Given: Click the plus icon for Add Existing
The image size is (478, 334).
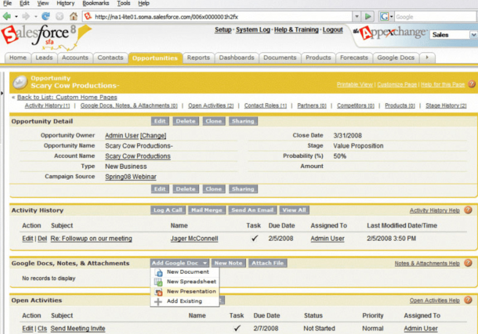Looking at the screenshot, I should click(158, 302).
